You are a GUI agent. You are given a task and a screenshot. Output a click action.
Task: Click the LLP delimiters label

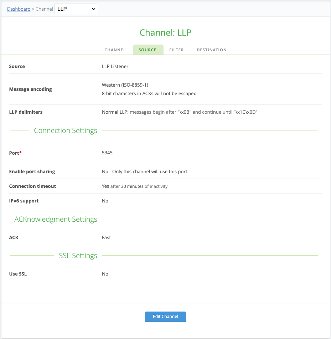[x=26, y=112]
